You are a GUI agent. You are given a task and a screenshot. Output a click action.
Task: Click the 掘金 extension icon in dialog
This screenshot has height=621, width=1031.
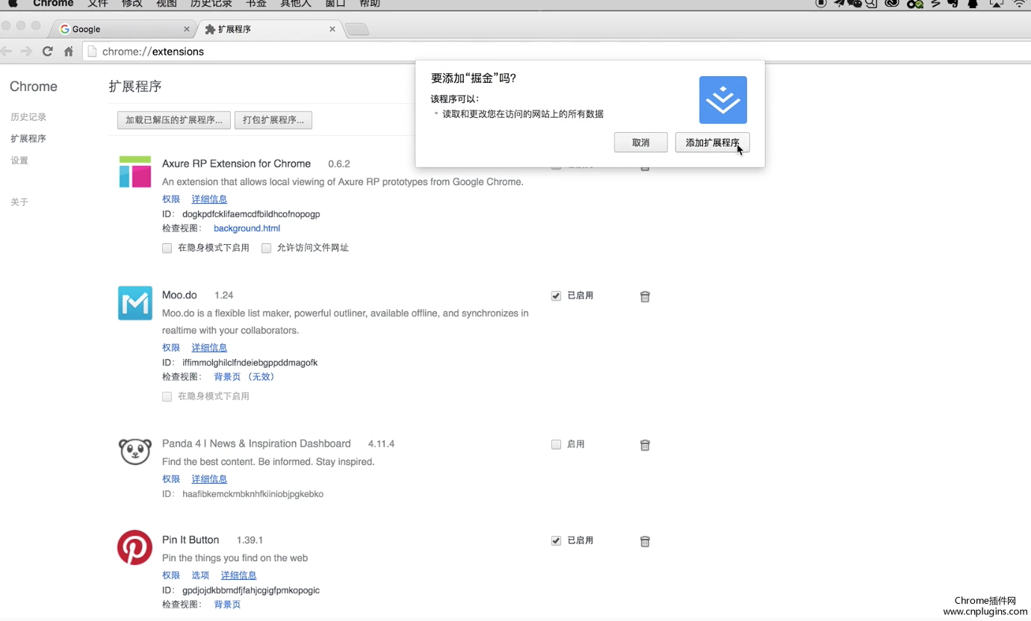click(723, 100)
